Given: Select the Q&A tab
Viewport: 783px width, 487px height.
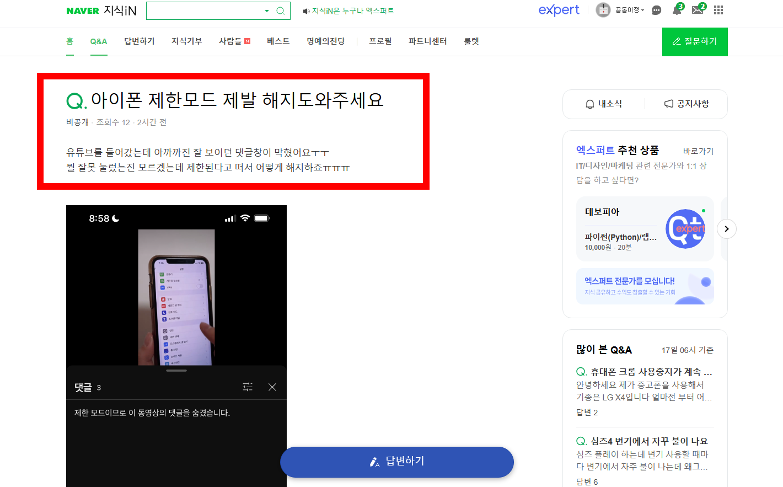Looking at the screenshot, I should [x=99, y=41].
